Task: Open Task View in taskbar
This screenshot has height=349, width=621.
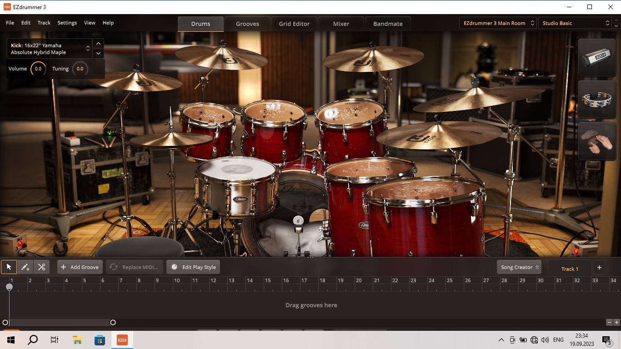Action: point(55,340)
